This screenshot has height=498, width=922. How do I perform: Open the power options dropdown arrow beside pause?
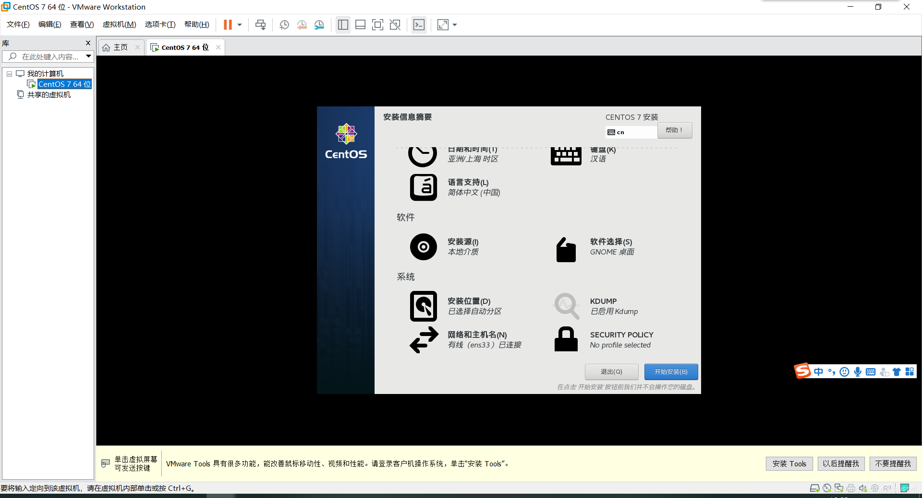240,25
